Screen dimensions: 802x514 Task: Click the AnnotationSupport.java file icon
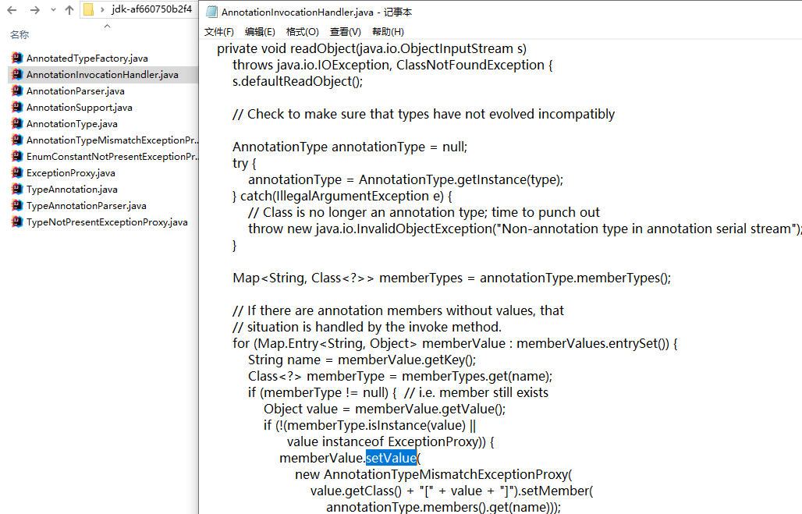tap(17, 107)
